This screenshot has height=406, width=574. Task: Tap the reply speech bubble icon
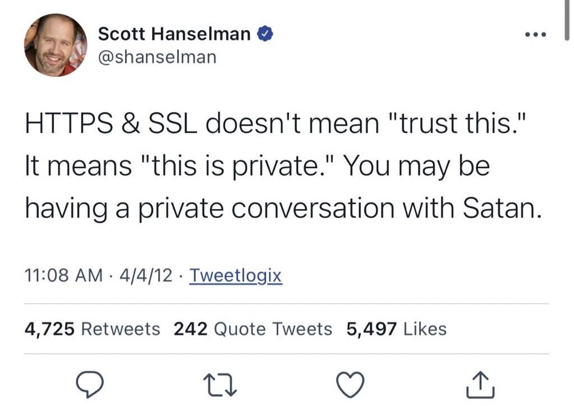click(90, 384)
